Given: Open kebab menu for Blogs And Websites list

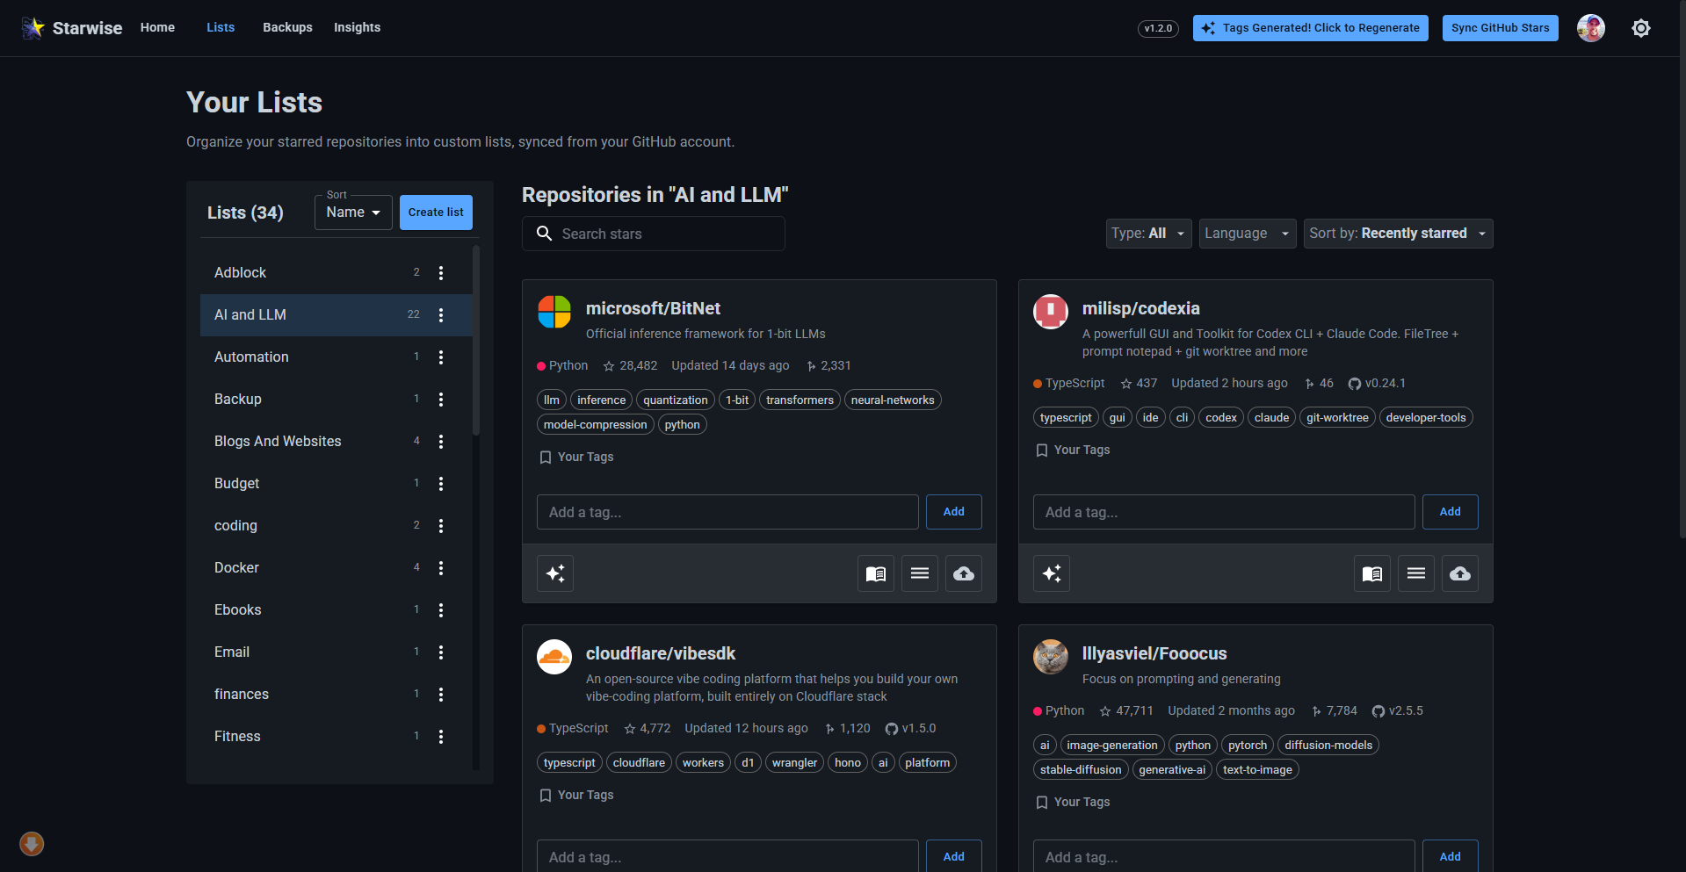Looking at the screenshot, I should pos(441,442).
